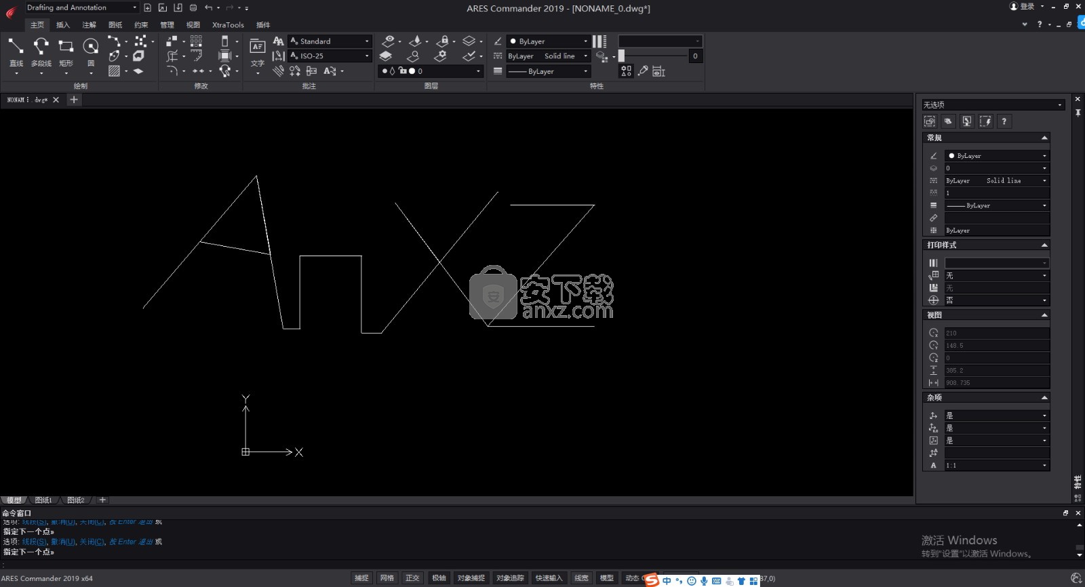This screenshot has height=587, width=1085.
Task: Click the layer search magnifier icon
Action: [413, 56]
